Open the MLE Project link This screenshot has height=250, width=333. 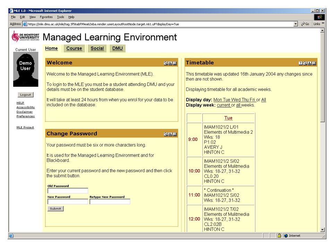click(x=25, y=127)
